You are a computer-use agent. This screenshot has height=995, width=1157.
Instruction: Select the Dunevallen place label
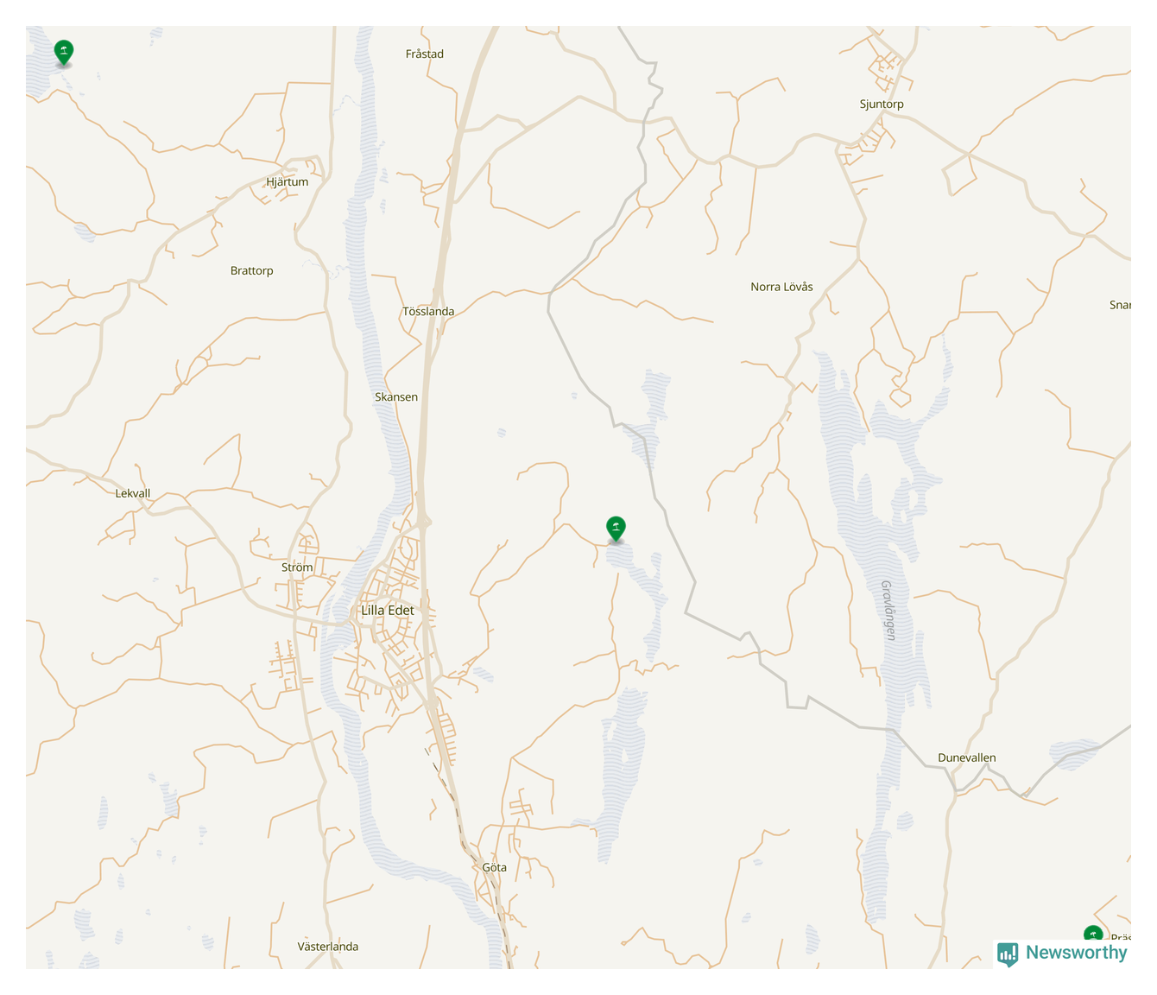[967, 757]
